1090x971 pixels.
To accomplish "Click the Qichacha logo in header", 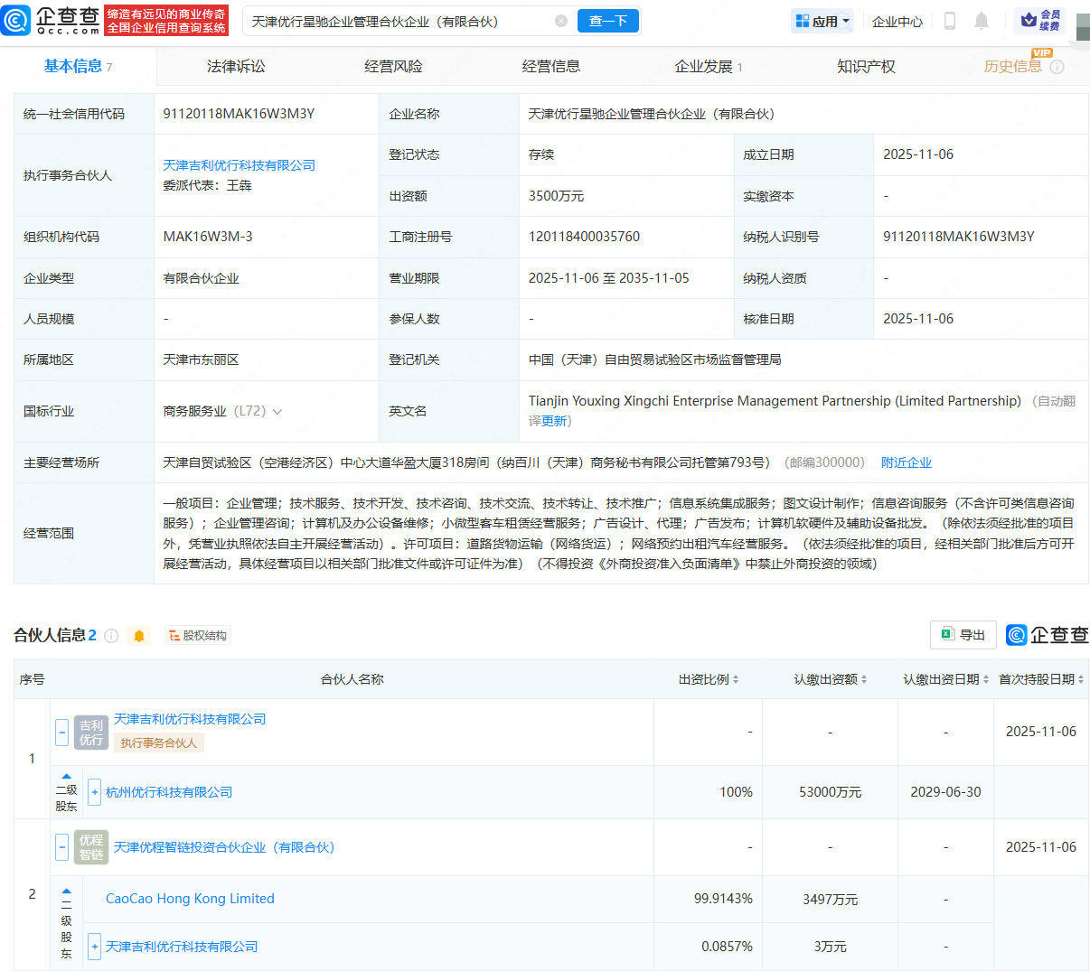I will click(52, 20).
